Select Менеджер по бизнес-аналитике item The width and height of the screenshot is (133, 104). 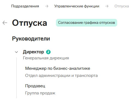pos(58,68)
